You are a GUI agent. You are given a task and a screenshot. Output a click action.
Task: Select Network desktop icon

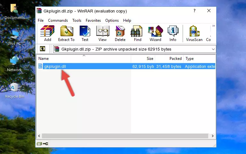tap(14, 64)
